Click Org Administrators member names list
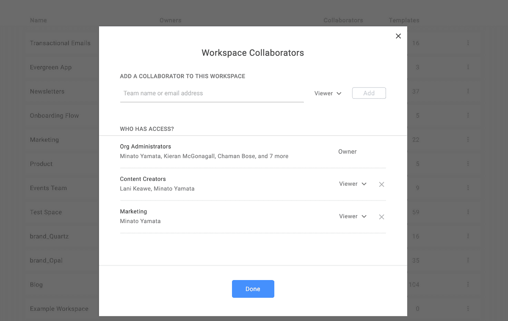The height and width of the screenshot is (321, 508). [x=204, y=156]
